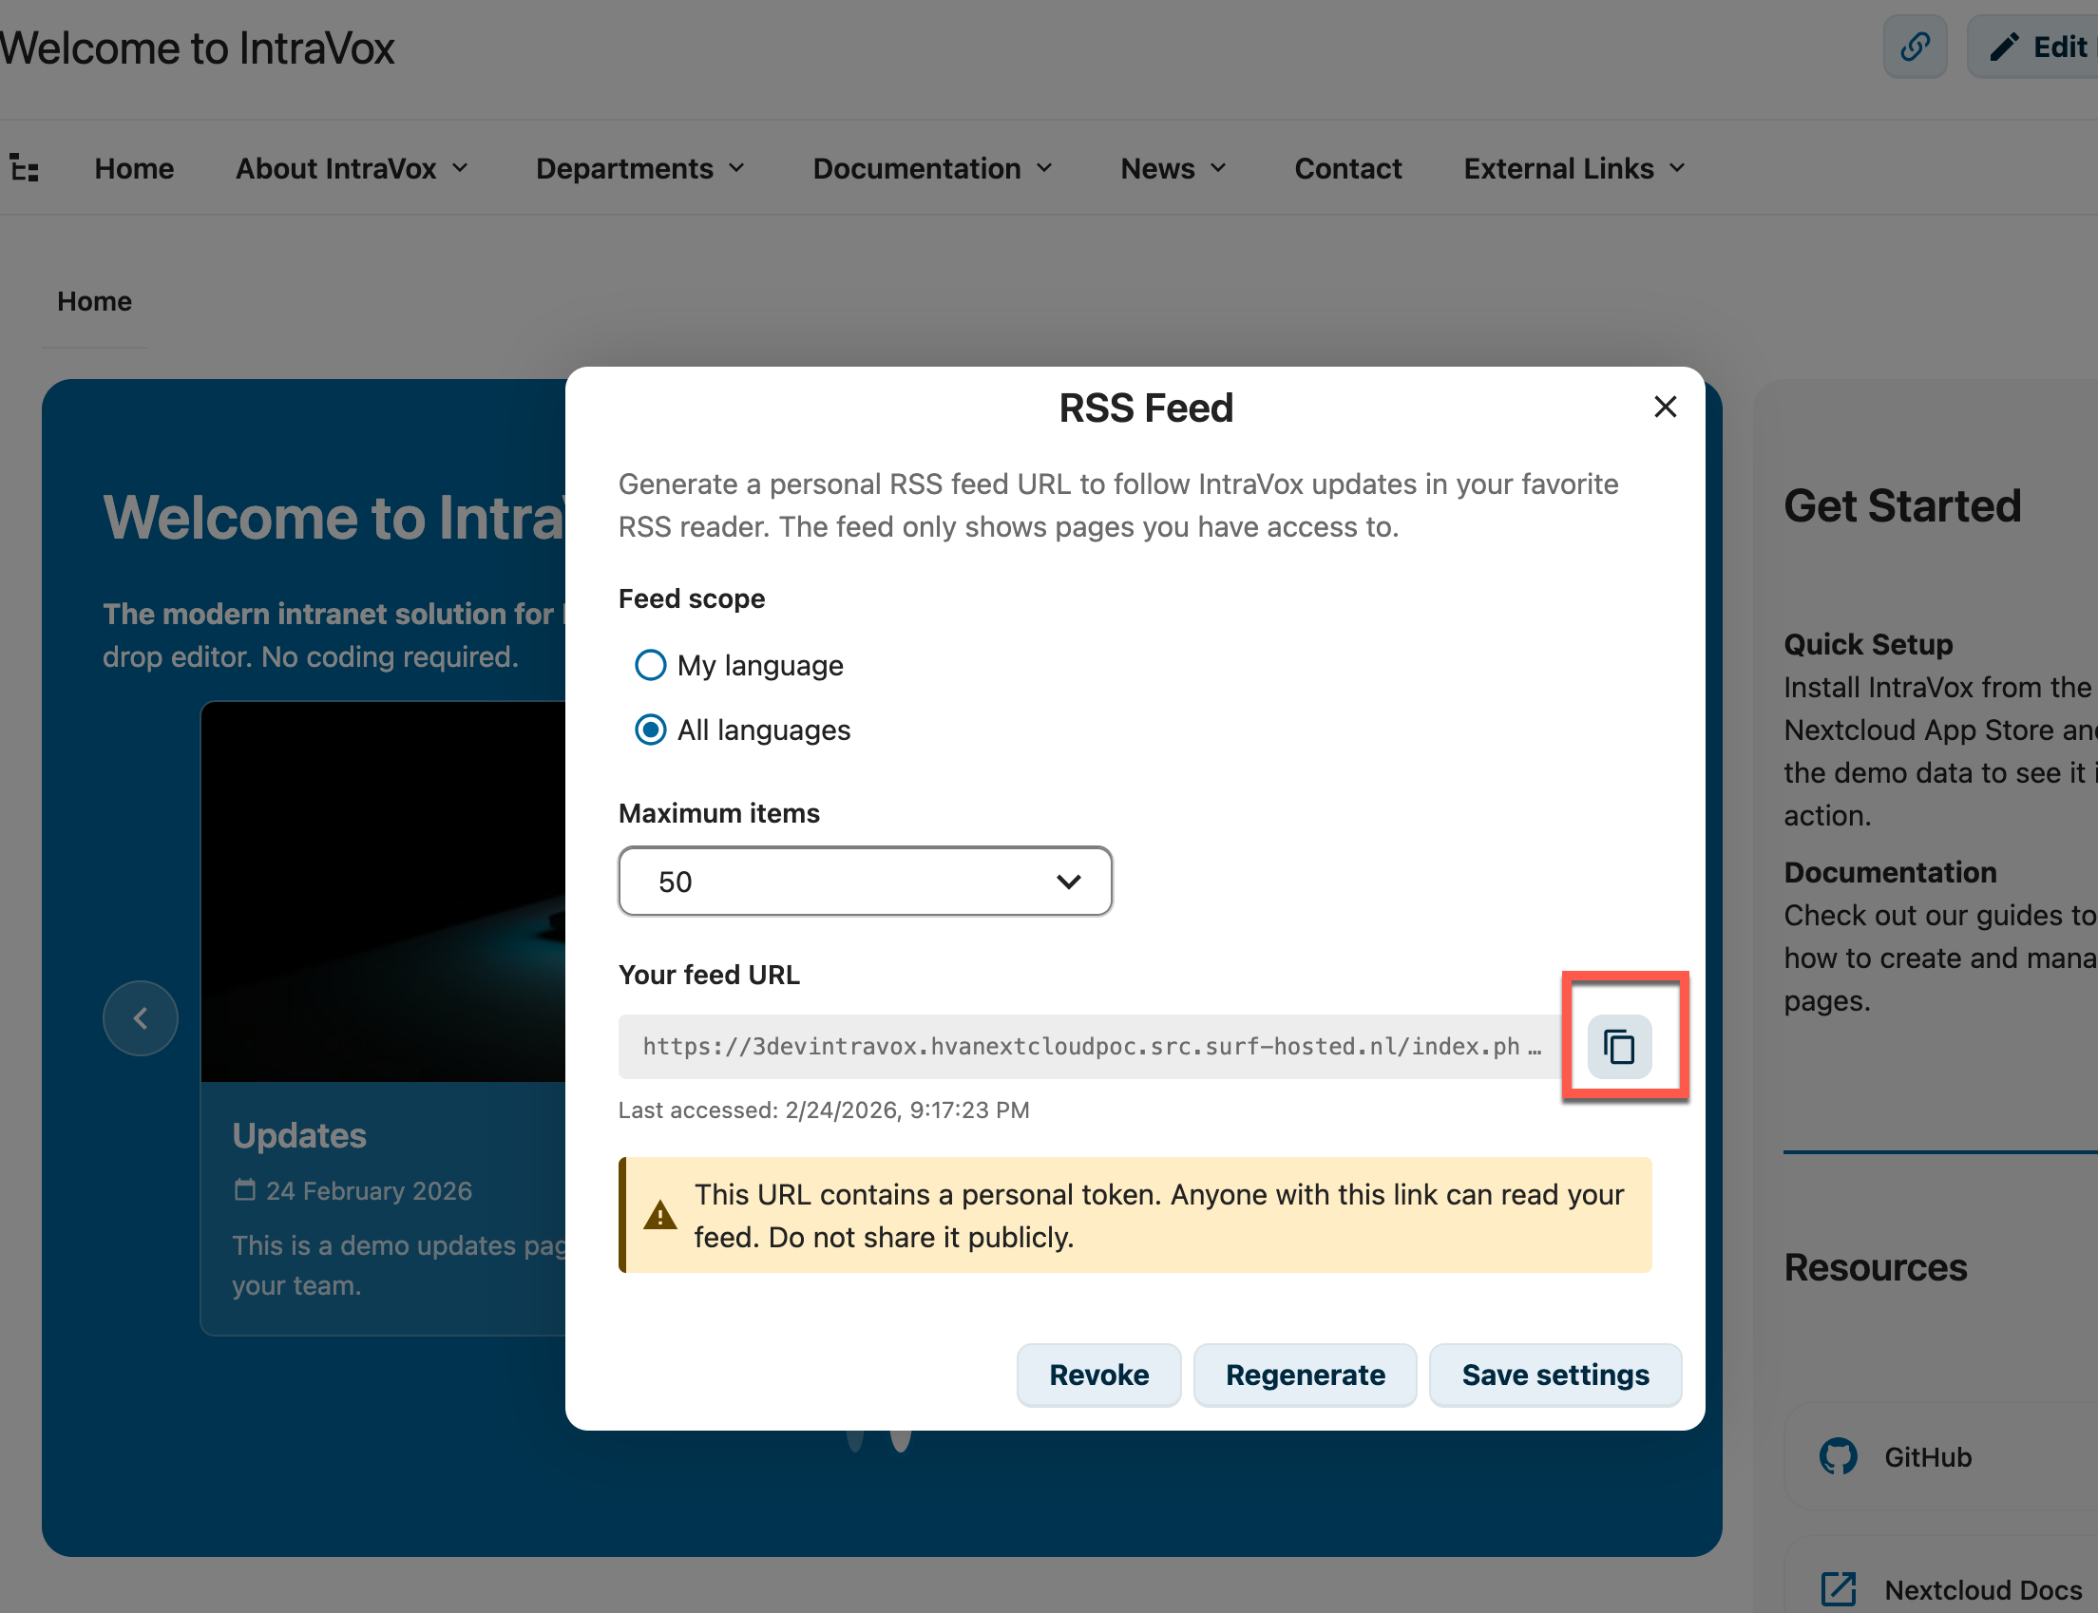Expand the About IntraVox menu

[x=353, y=168]
